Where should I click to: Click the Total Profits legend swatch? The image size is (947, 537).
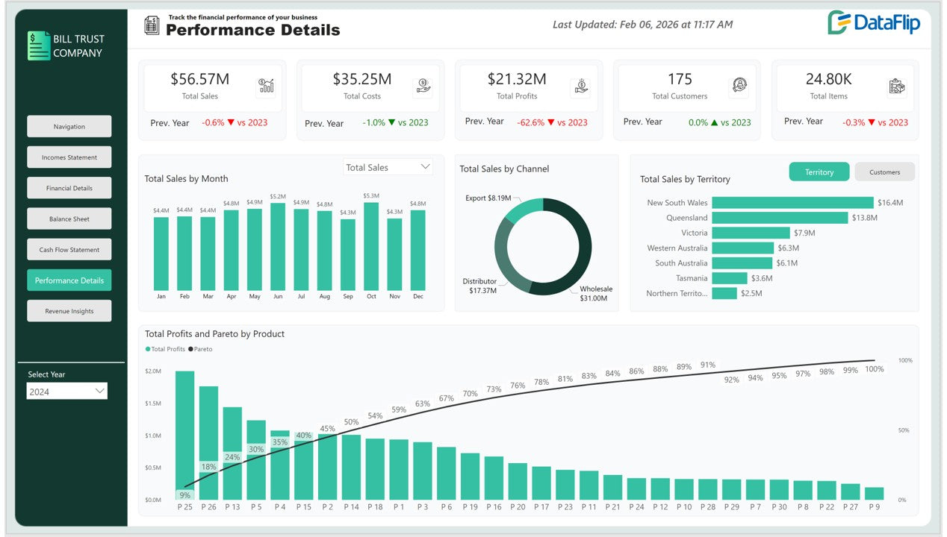coord(148,349)
